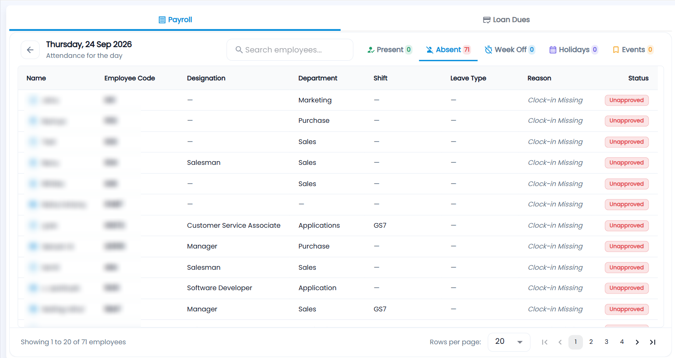Select Software Developer designation cell

click(220, 288)
